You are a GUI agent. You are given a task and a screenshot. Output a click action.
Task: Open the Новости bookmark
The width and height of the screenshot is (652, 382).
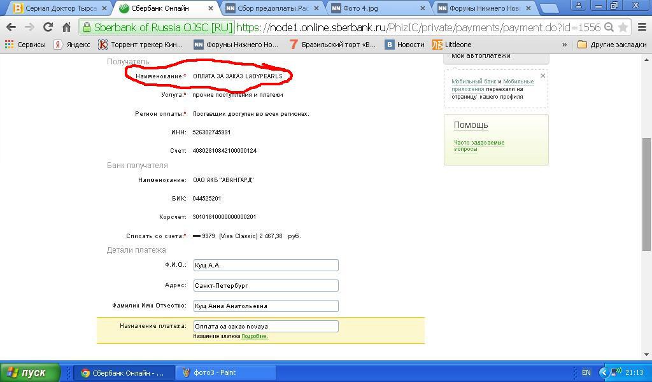(404, 45)
